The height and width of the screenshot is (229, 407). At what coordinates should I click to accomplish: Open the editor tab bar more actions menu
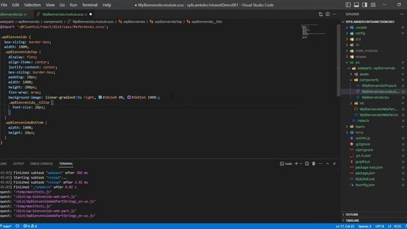point(335,14)
